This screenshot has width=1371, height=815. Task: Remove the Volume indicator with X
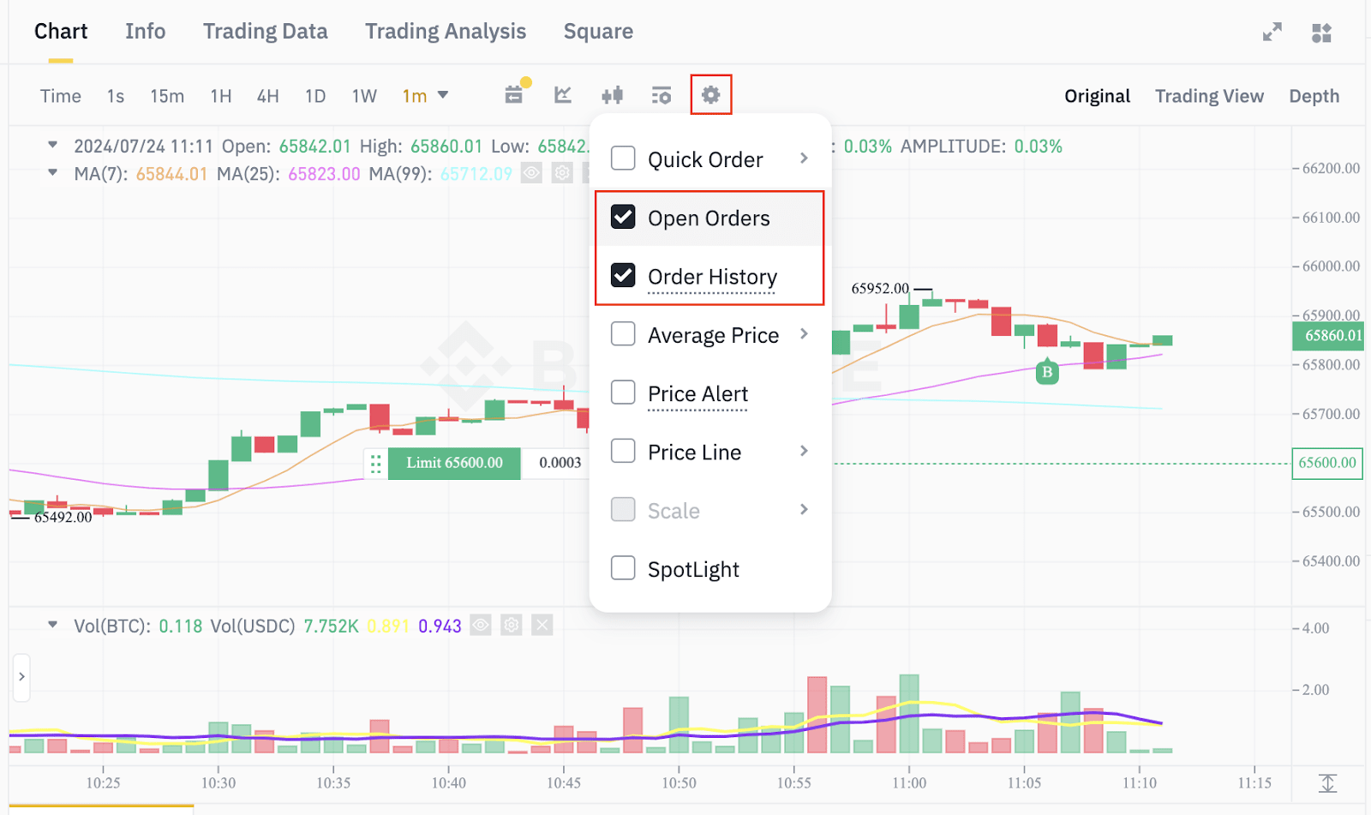(542, 626)
